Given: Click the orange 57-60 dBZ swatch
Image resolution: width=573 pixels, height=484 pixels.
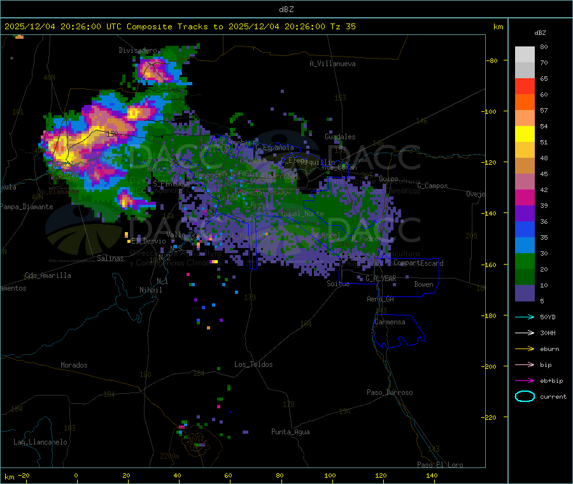Looking at the screenshot, I should point(525,102).
